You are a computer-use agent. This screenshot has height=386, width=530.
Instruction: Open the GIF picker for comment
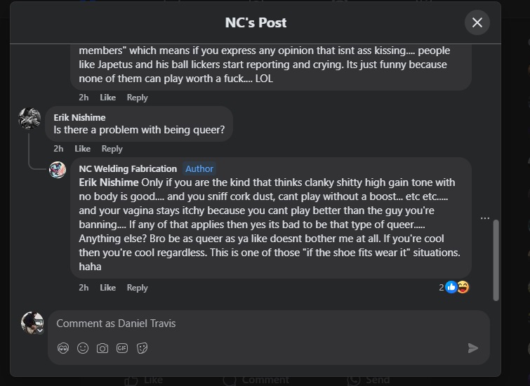pyautogui.click(x=122, y=348)
